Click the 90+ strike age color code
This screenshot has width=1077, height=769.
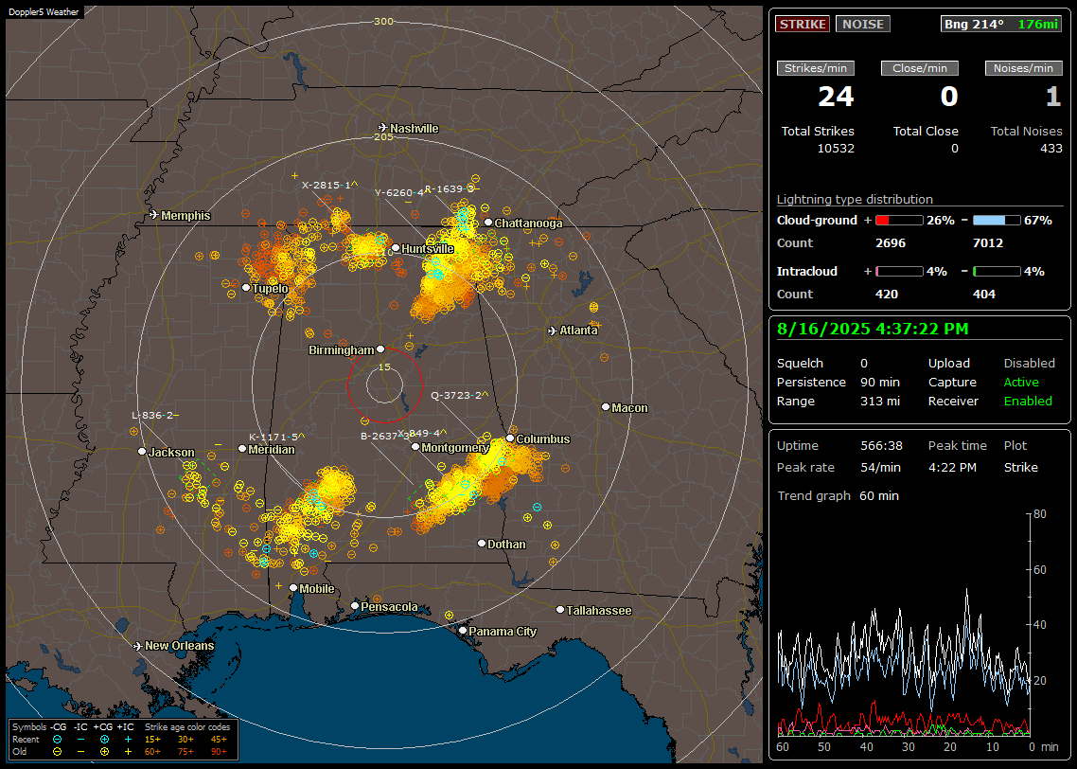[x=219, y=752]
